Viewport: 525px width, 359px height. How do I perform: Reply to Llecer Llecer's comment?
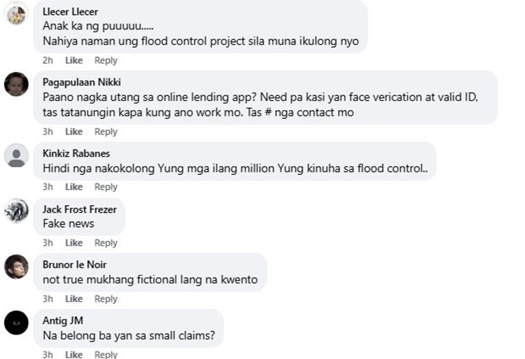click(106, 61)
